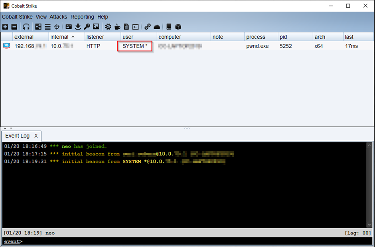Close the Event Log tab with X
This screenshot has height=247, width=375.
(x=36, y=136)
